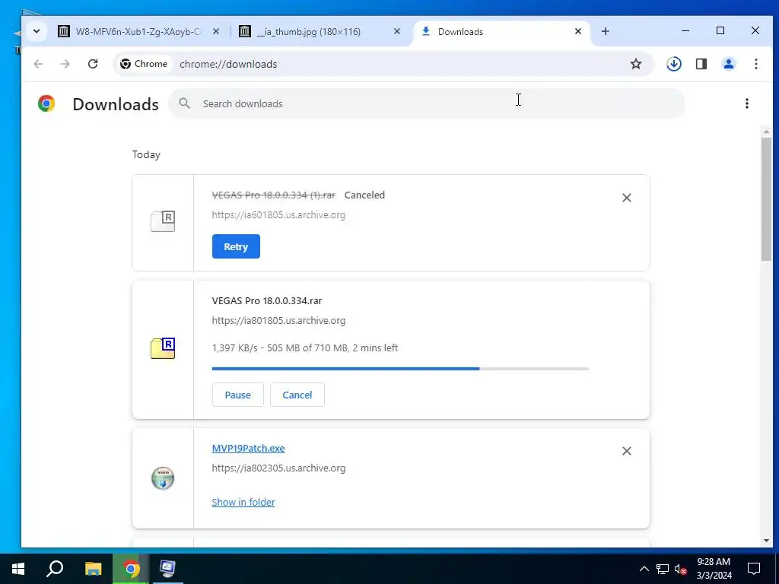The height and width of the screenshot is (584, 779).
Task: Go forward using the forward arrow
Action: (65, 64)
